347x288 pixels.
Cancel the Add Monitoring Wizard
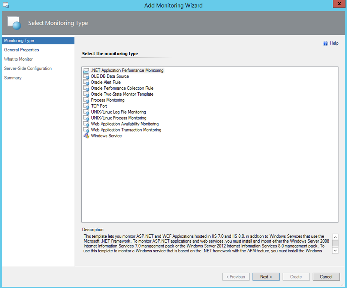click(x=326, y=277)
